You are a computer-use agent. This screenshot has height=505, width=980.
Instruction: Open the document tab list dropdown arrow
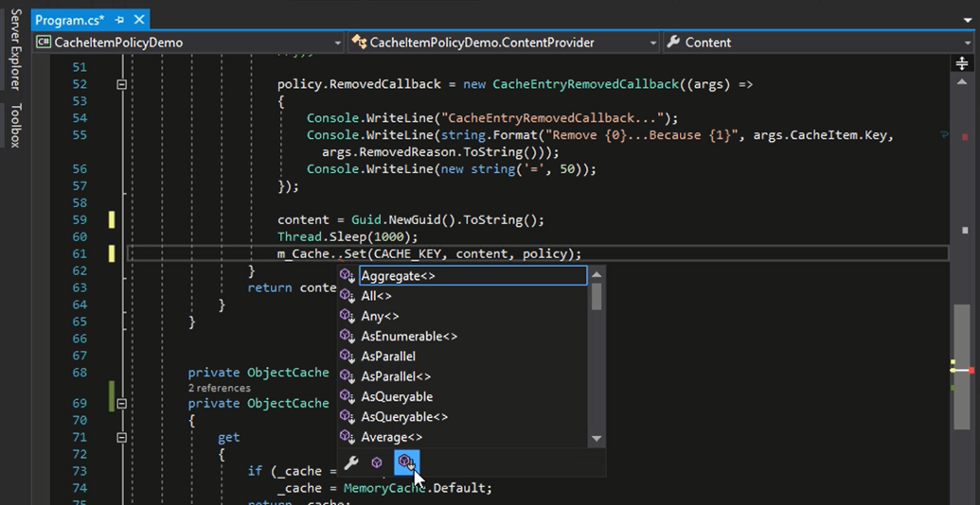[968, 21]
